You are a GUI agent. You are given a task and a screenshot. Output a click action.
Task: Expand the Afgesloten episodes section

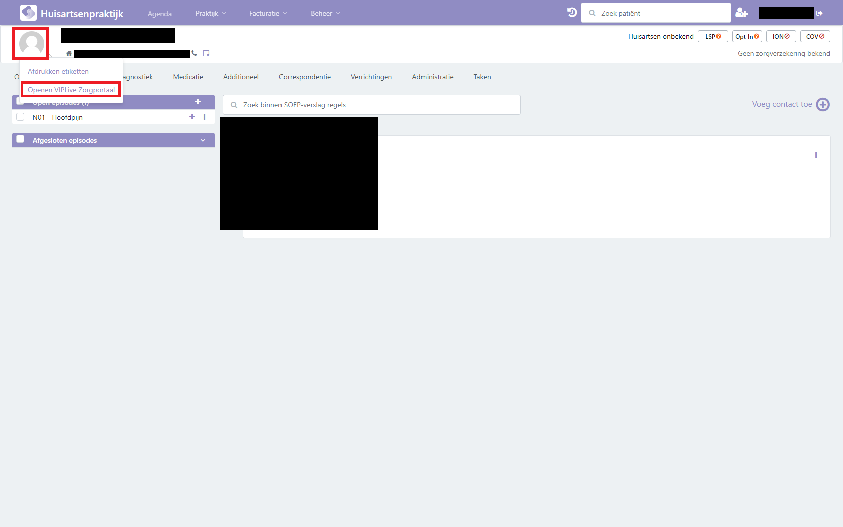click(x=203, y=140)
